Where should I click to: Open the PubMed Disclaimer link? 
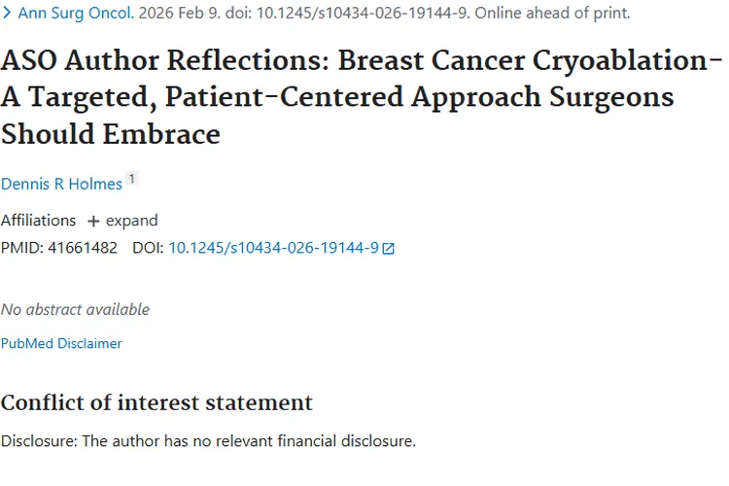[61, 343]
